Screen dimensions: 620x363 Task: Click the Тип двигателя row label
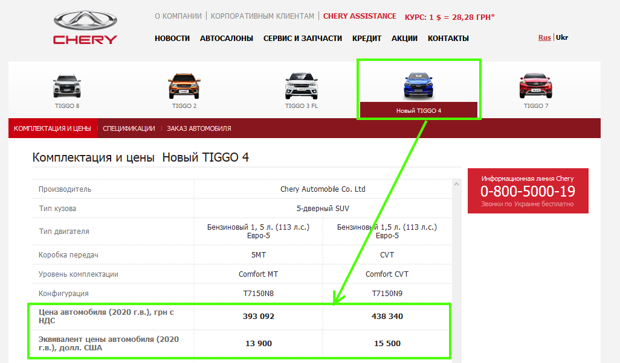point(63,231)
